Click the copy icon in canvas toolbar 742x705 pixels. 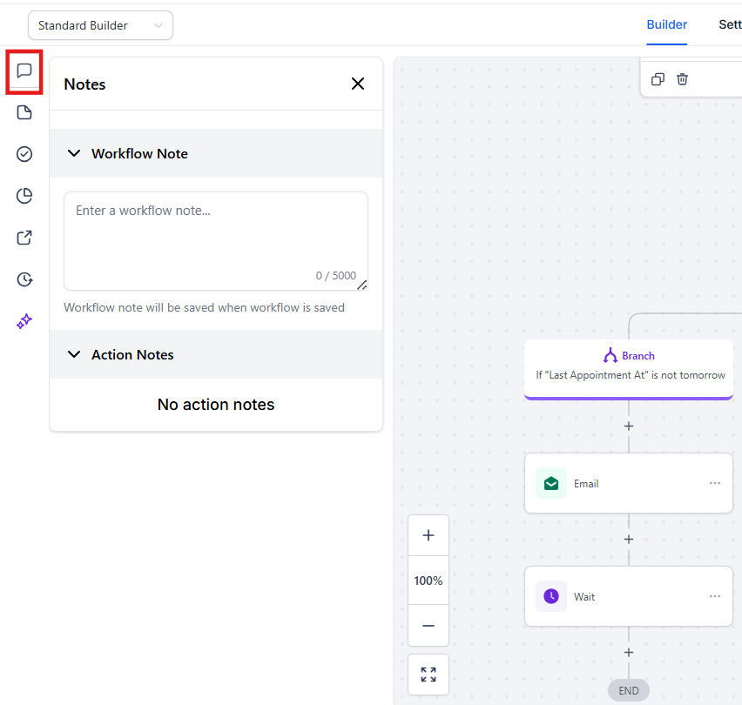pyautogui.click(x=658, y=79)
